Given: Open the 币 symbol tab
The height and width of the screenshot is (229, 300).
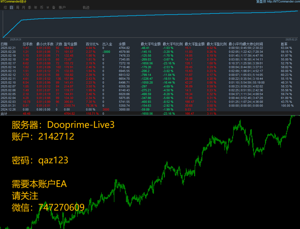Looking at the screenshot, I should (x=42, y=7).
